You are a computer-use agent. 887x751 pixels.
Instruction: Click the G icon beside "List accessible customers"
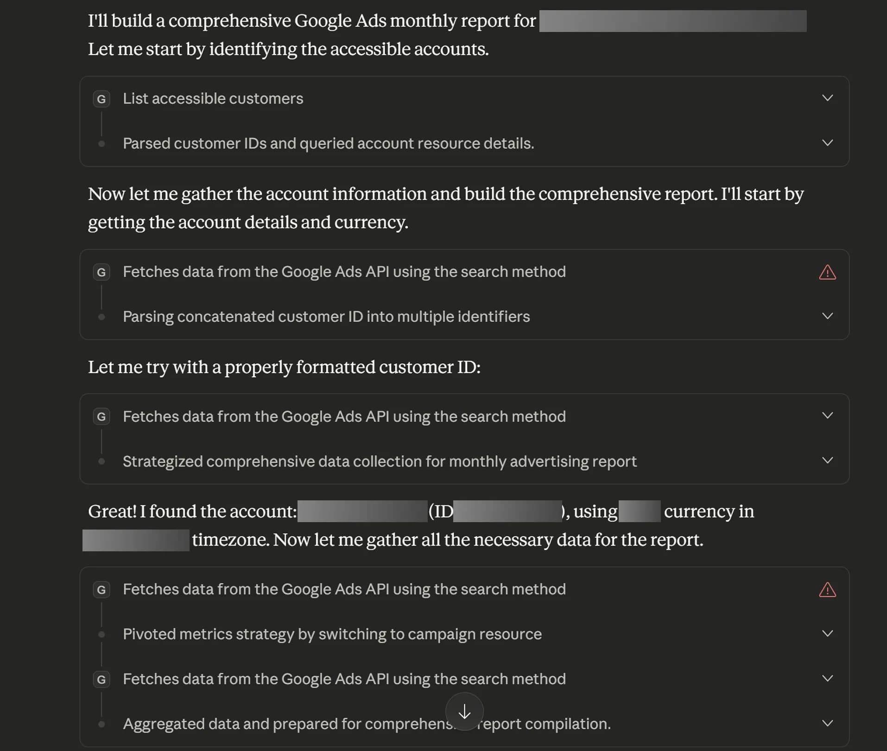(x=101, y=98)
